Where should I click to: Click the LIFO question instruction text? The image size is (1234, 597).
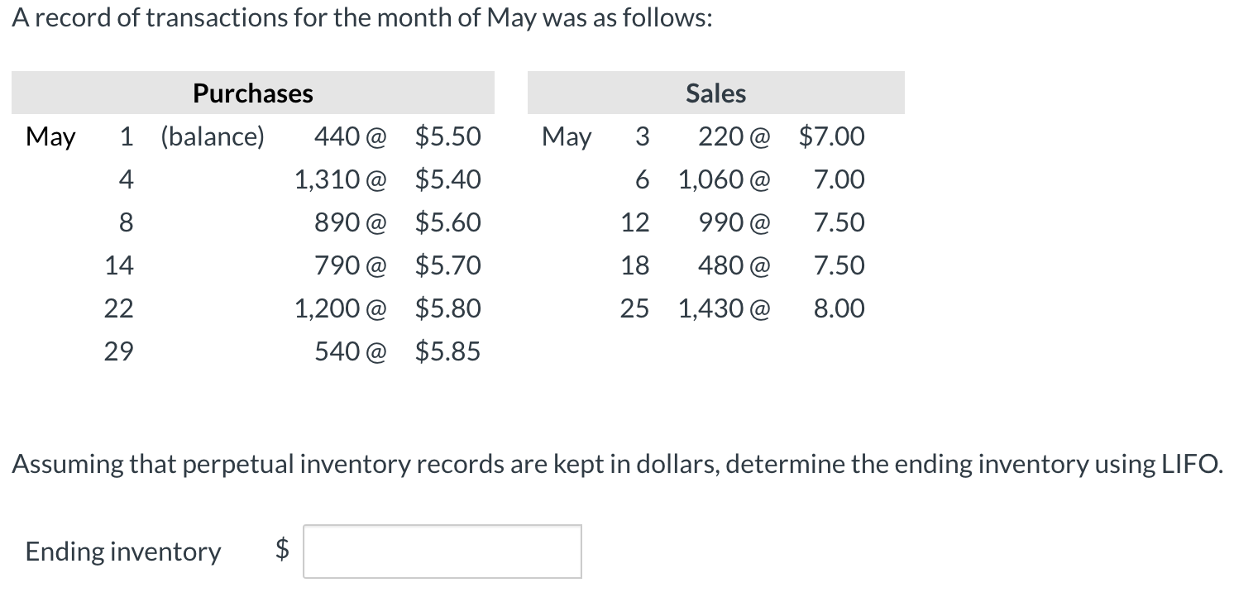point(616,464)
